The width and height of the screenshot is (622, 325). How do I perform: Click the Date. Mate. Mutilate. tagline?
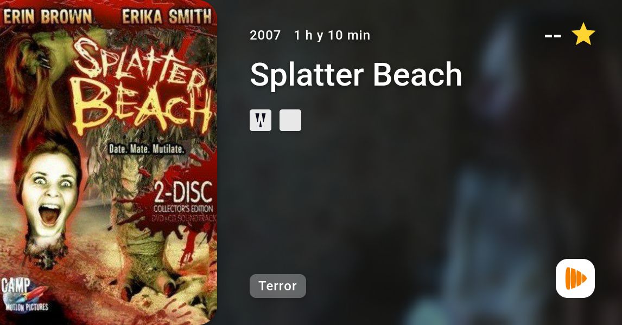(147, 149)
